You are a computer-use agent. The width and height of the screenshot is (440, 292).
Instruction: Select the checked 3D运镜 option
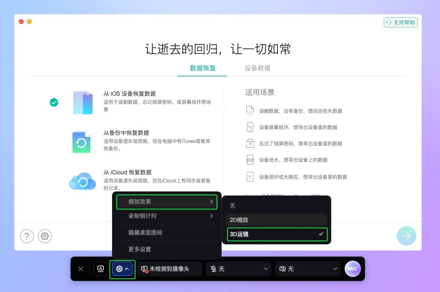coord(277,234)
